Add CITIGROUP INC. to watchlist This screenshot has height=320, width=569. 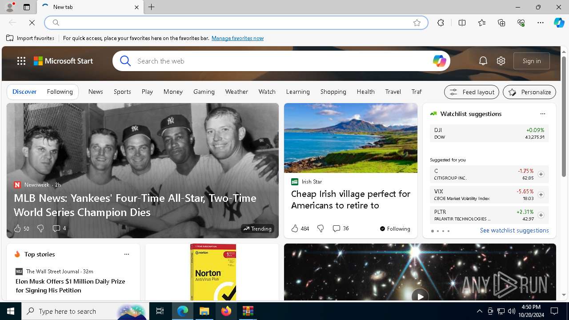541,174
